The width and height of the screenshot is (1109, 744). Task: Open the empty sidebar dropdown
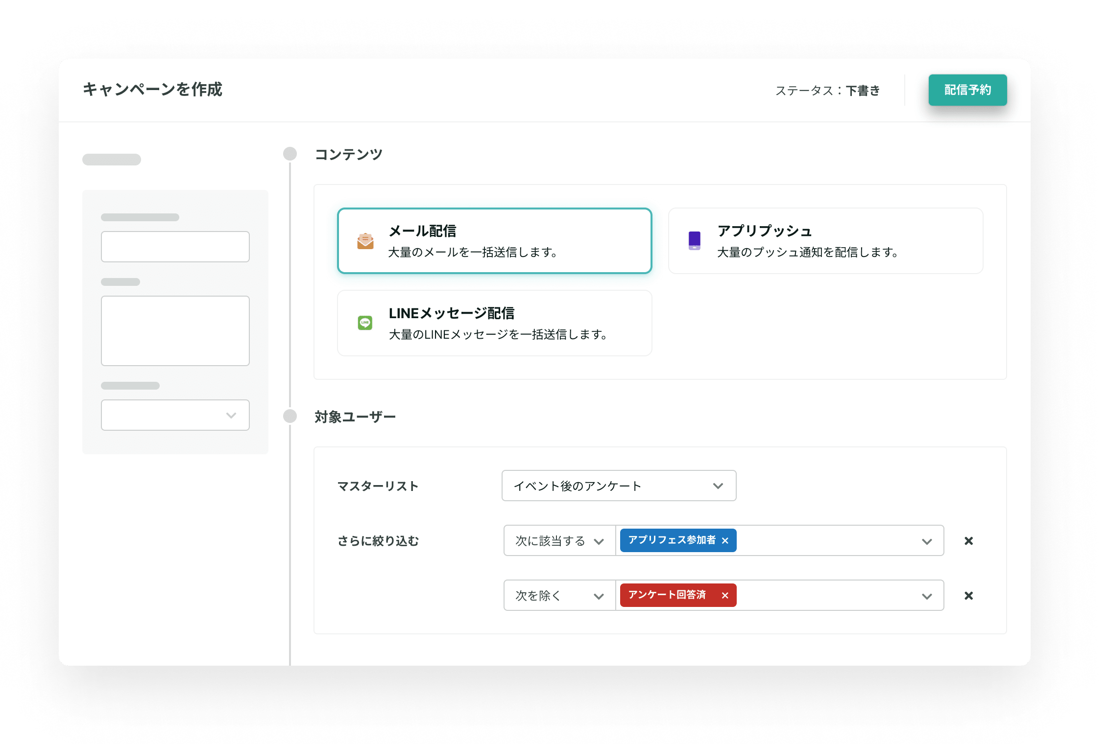pos(175,415)
